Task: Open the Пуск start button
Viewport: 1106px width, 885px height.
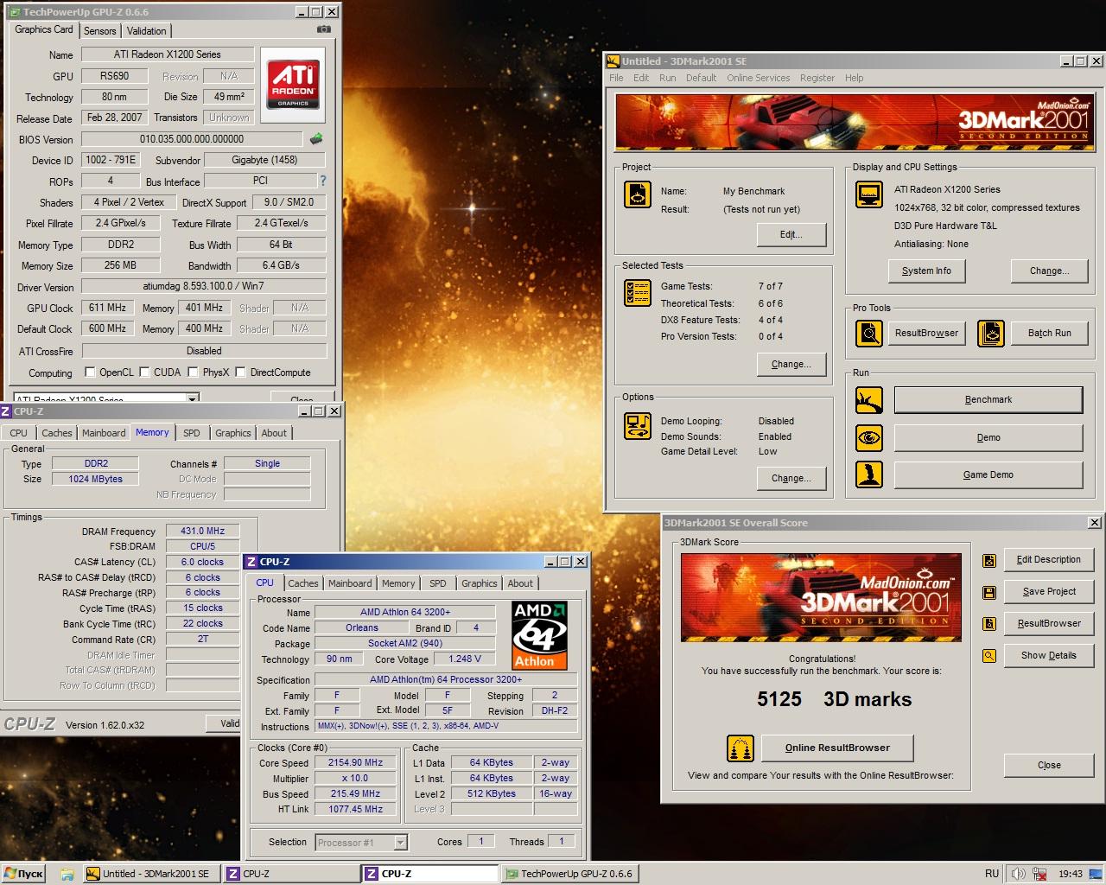Action: click(23, 874)
